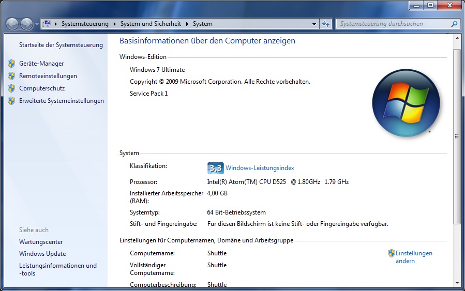Open Geräte-Manager link
The width and height of the screenshot is (465, 291).
[41, 64]
